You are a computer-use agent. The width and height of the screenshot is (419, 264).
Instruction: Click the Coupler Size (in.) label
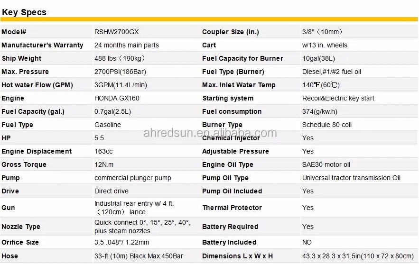click(230, 32)
